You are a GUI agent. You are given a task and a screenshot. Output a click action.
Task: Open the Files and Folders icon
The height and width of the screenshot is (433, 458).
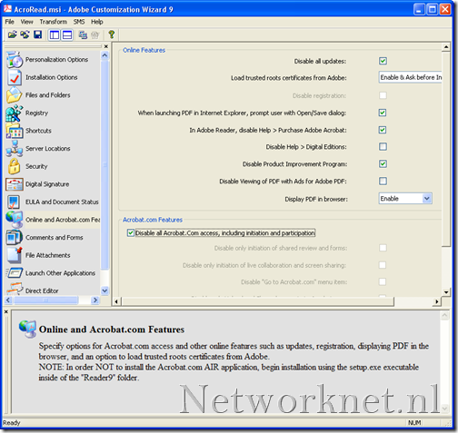click(x=15, y=95)
